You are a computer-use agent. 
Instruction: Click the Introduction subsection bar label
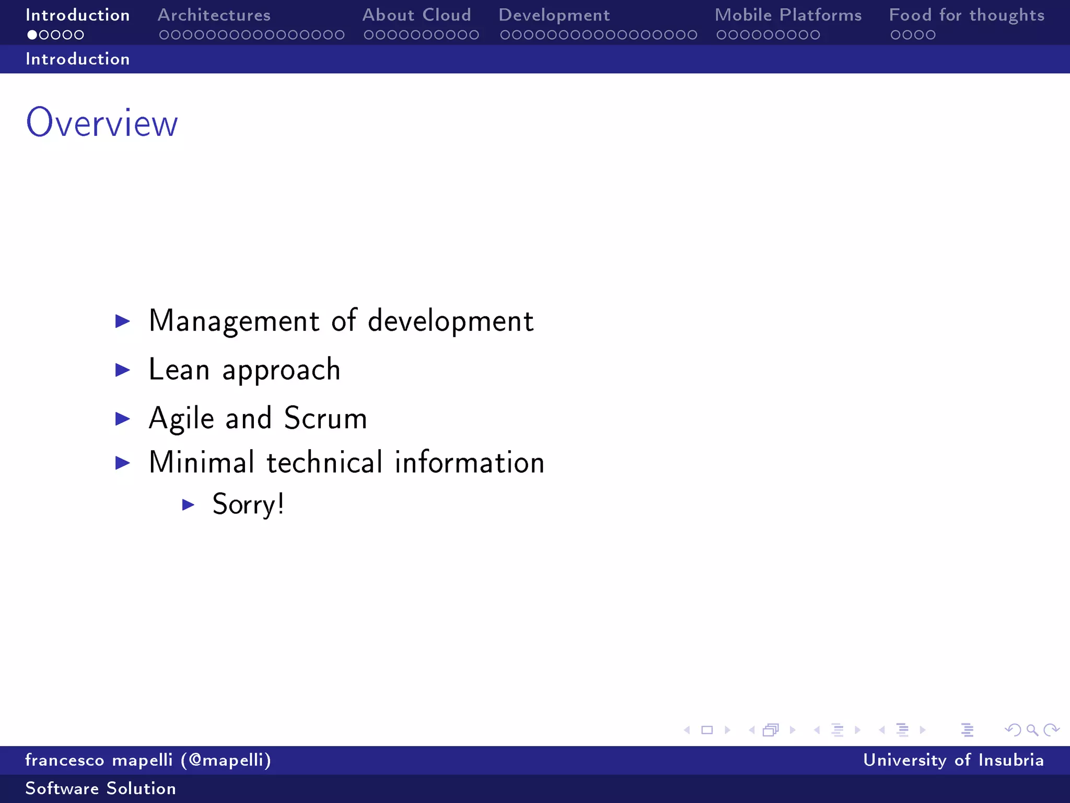tap(78, 59)
